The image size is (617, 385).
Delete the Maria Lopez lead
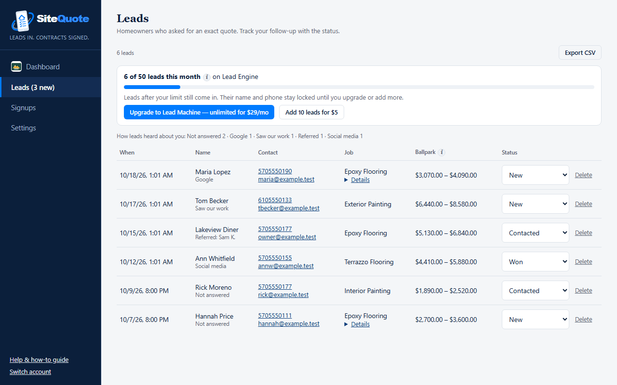(583, 175)
